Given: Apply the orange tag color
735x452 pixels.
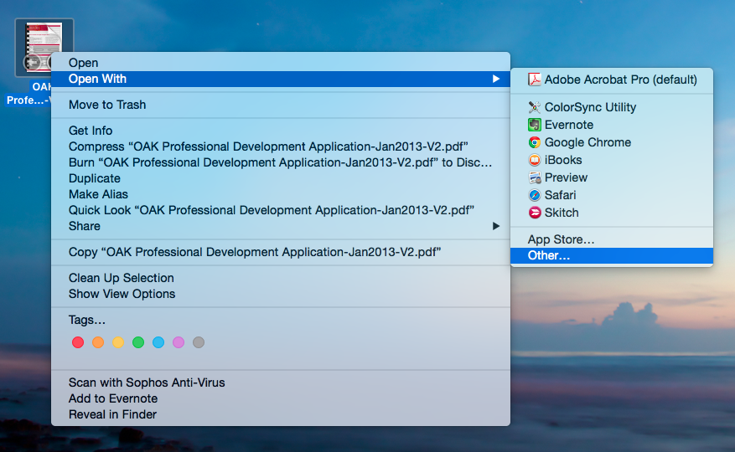Looking at the screenshot, I should 98,342.
